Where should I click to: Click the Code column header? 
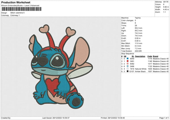click(x=150, y=56)
